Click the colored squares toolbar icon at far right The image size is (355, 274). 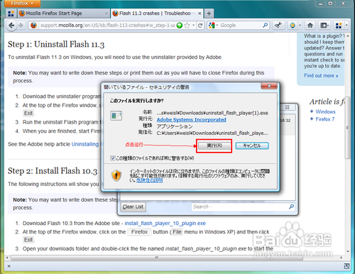(x=339, y=26)
